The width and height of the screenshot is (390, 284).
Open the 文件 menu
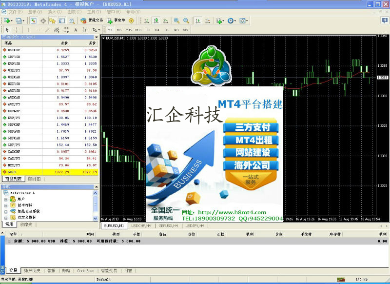click(16, 12)
